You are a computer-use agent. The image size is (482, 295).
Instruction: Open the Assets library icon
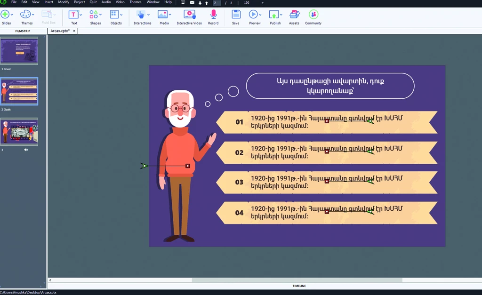(x=294, y=15)
